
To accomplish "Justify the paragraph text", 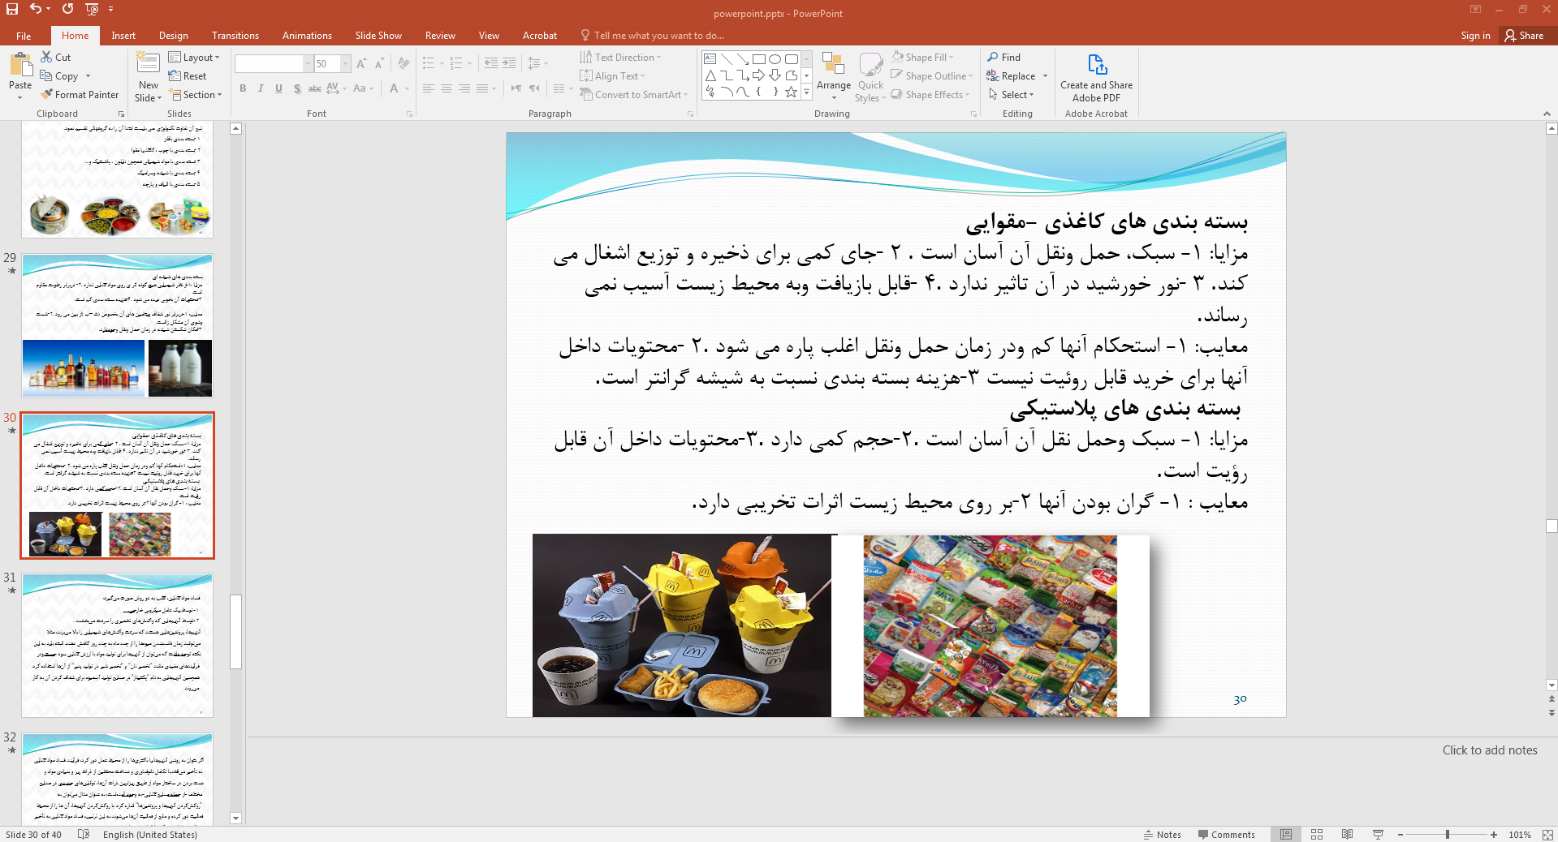I will [482, 88].
